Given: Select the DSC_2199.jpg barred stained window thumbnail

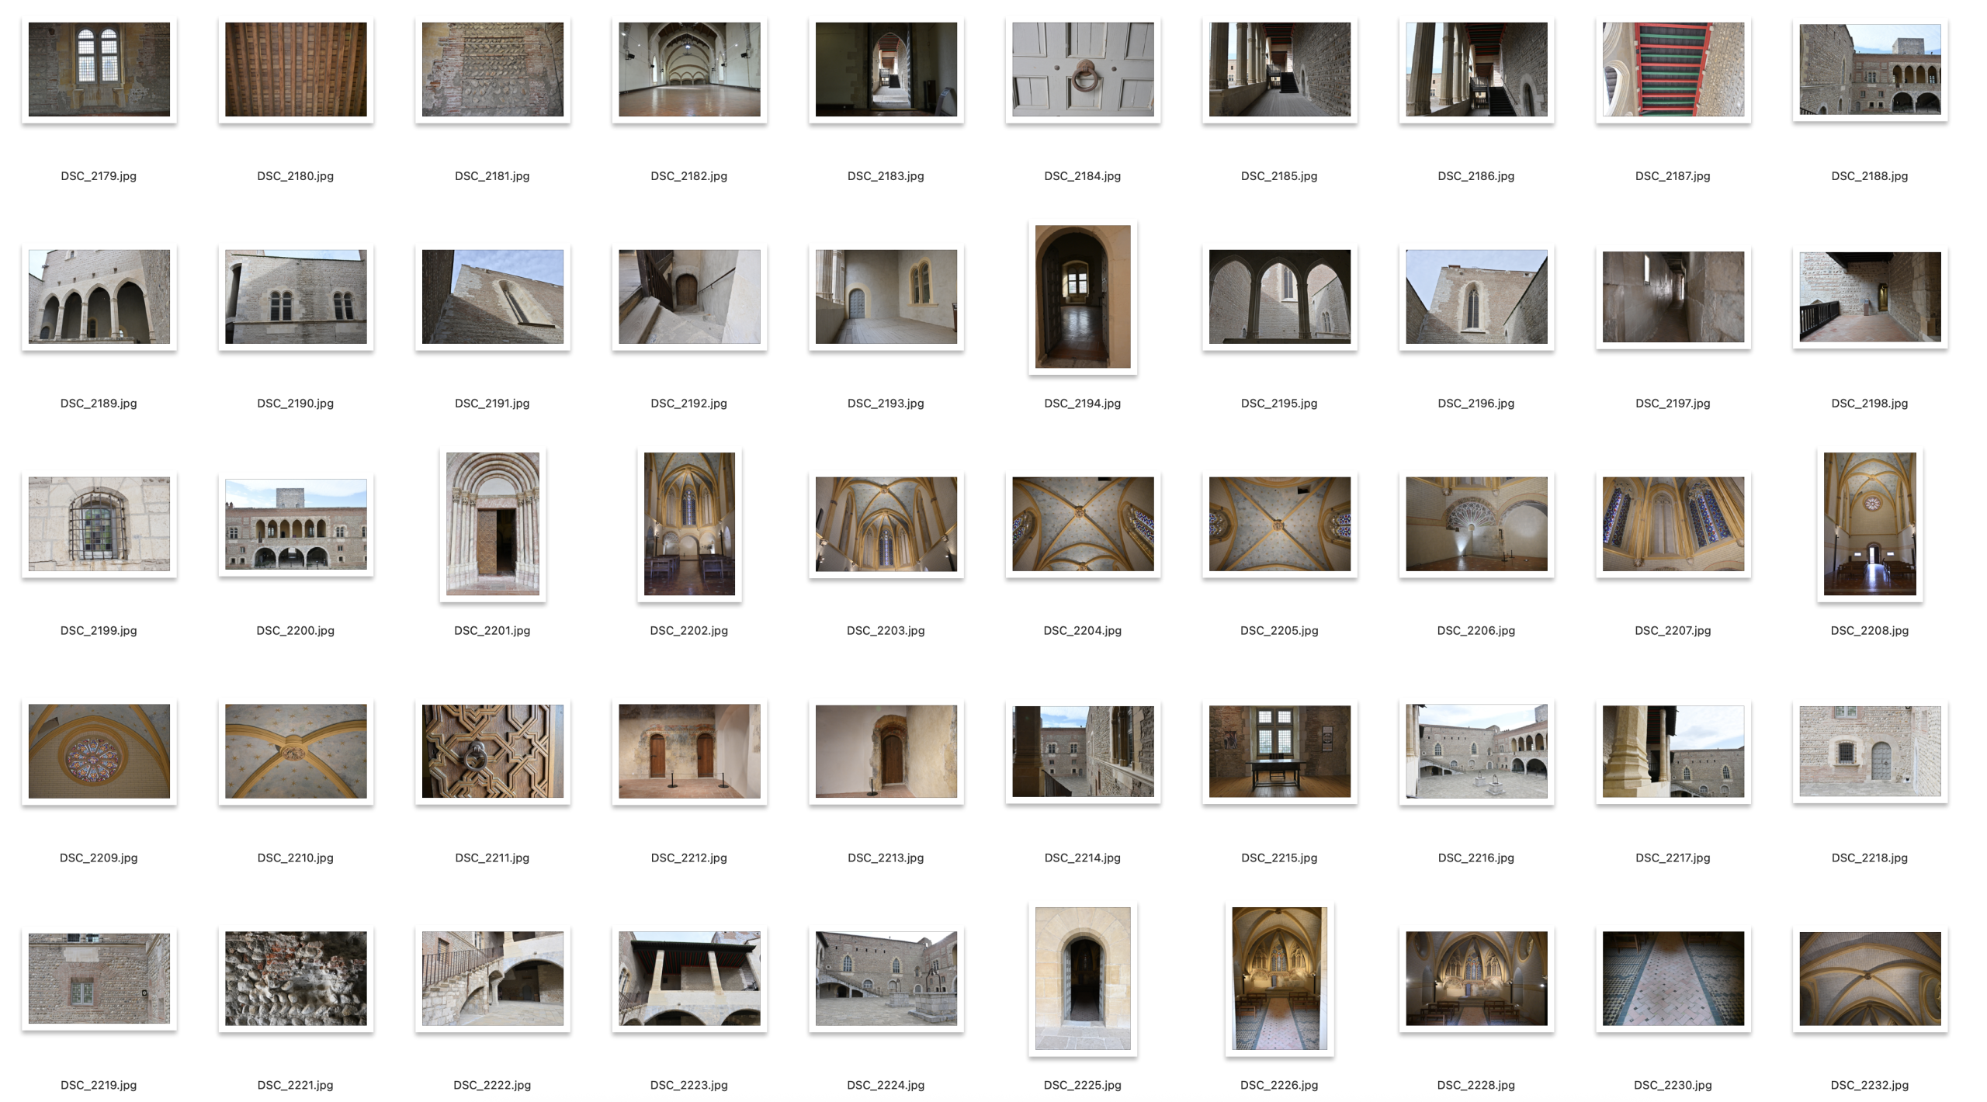Looking at the screenshot, I should point(99,524).
